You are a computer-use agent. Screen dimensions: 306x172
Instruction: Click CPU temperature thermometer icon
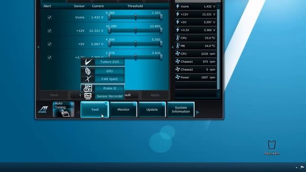click(x=177, y=38)
